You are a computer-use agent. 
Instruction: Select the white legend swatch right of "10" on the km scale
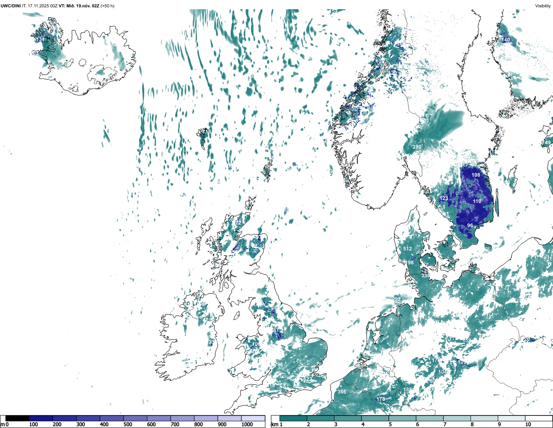[539, 418]
